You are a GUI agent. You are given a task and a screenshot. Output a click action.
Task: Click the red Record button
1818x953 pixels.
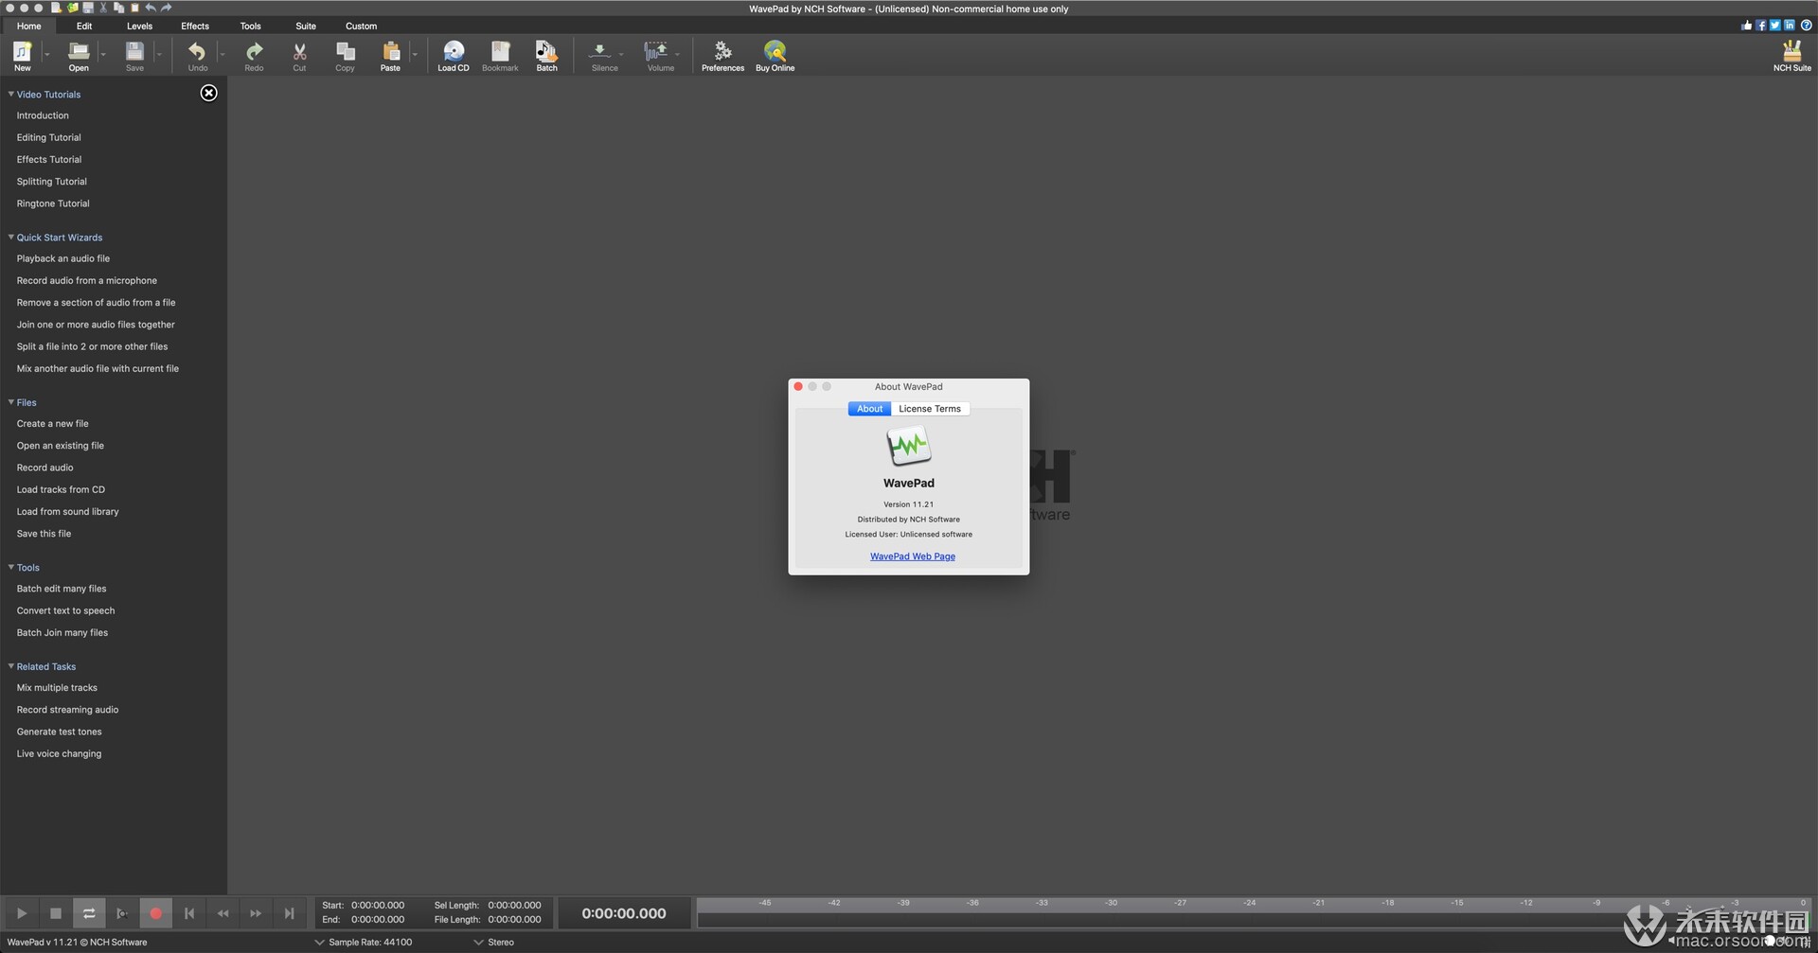[156, 913]
